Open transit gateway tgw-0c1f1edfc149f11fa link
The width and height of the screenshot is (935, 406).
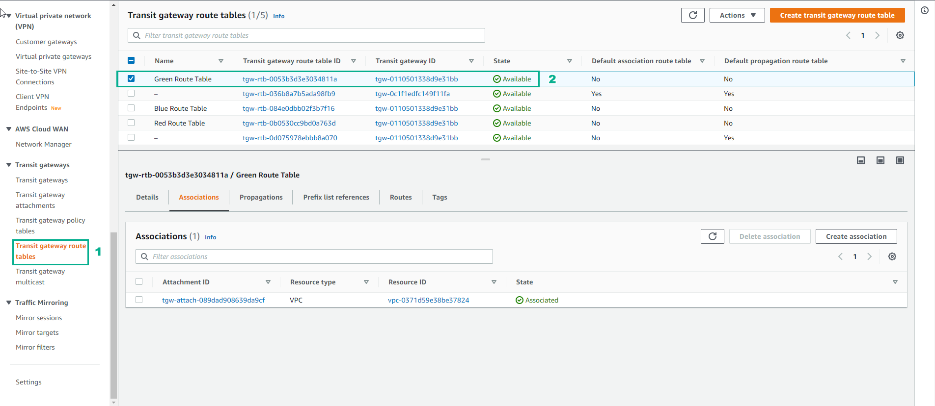412,94
